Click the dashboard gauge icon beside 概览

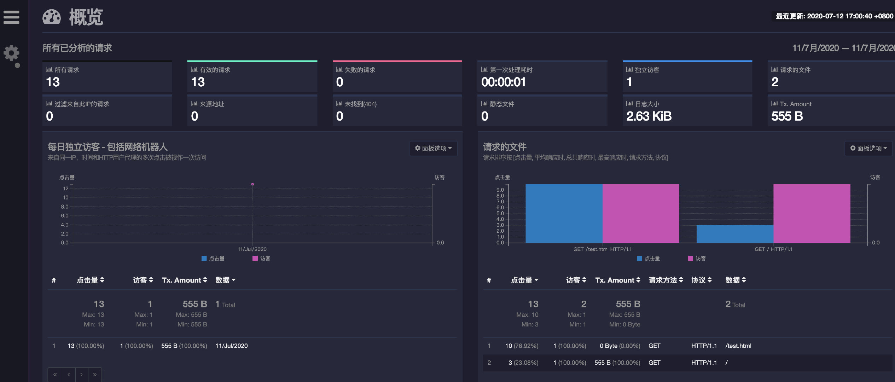[52, 17]
